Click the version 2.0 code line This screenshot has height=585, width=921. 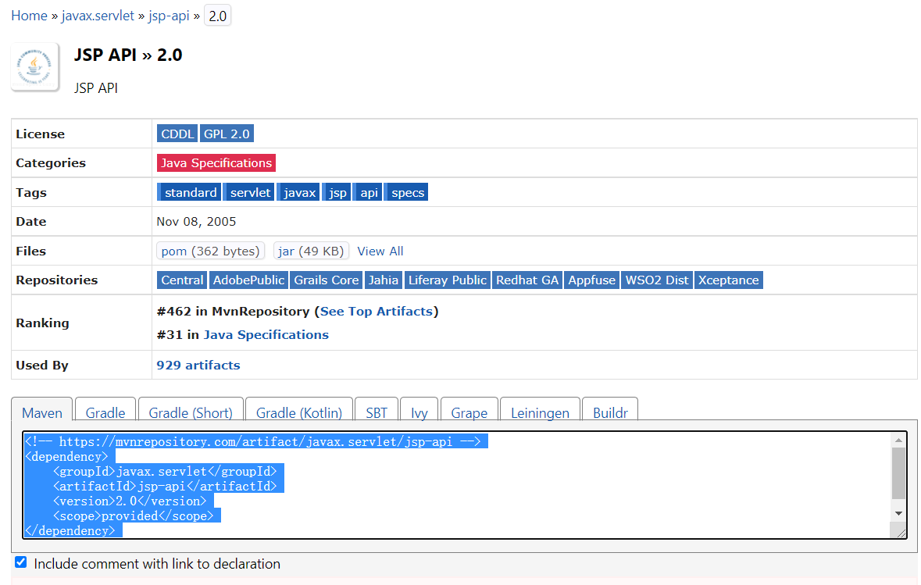[129, 501]
